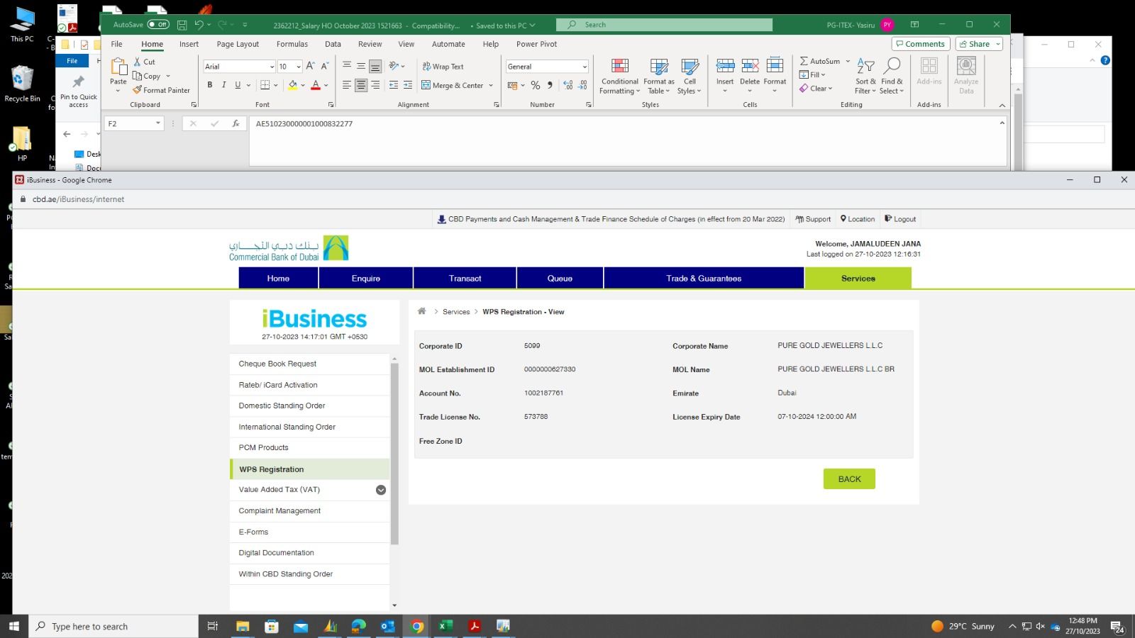Toggle Merge & Center on cells

[453, 85]
